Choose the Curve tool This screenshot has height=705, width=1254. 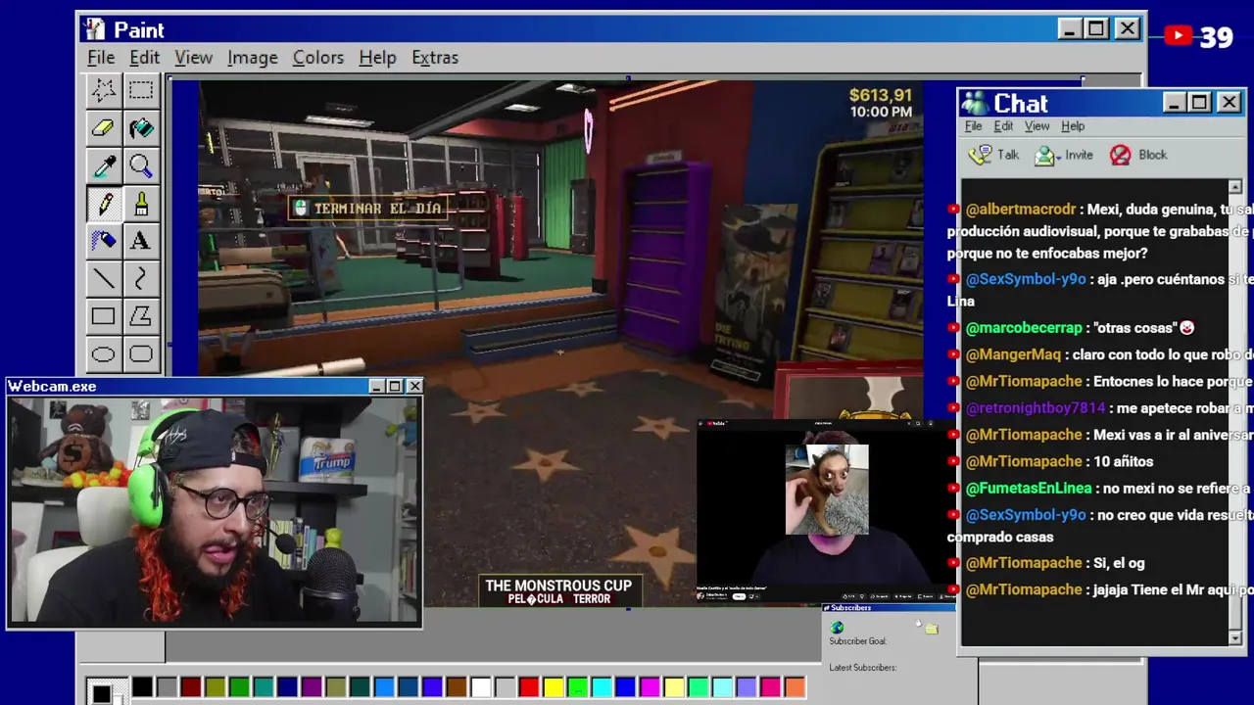tap(140, 279)
